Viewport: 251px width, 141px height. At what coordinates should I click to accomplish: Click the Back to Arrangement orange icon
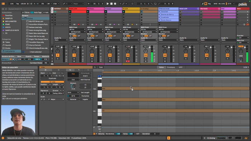click(x=247, y=24)
